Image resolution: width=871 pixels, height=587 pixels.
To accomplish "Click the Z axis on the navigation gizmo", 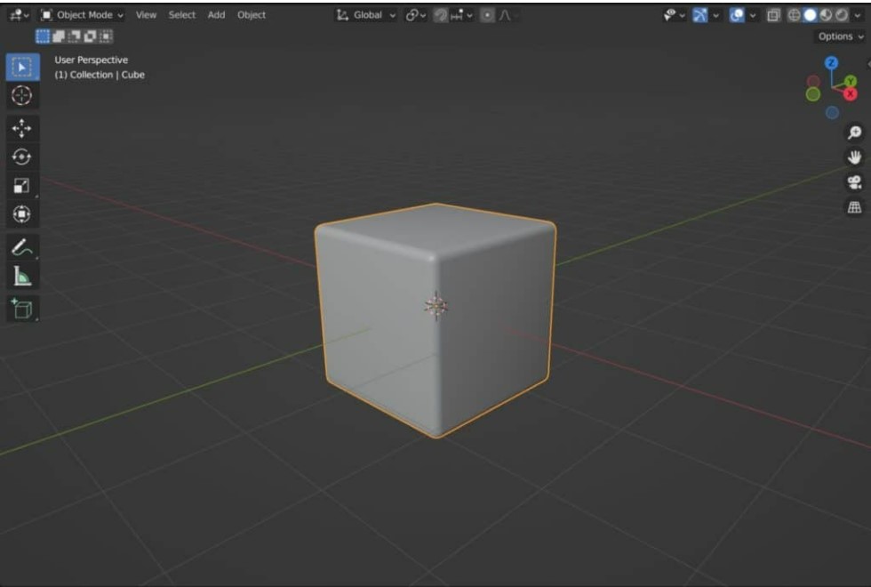I will [833, 62].
